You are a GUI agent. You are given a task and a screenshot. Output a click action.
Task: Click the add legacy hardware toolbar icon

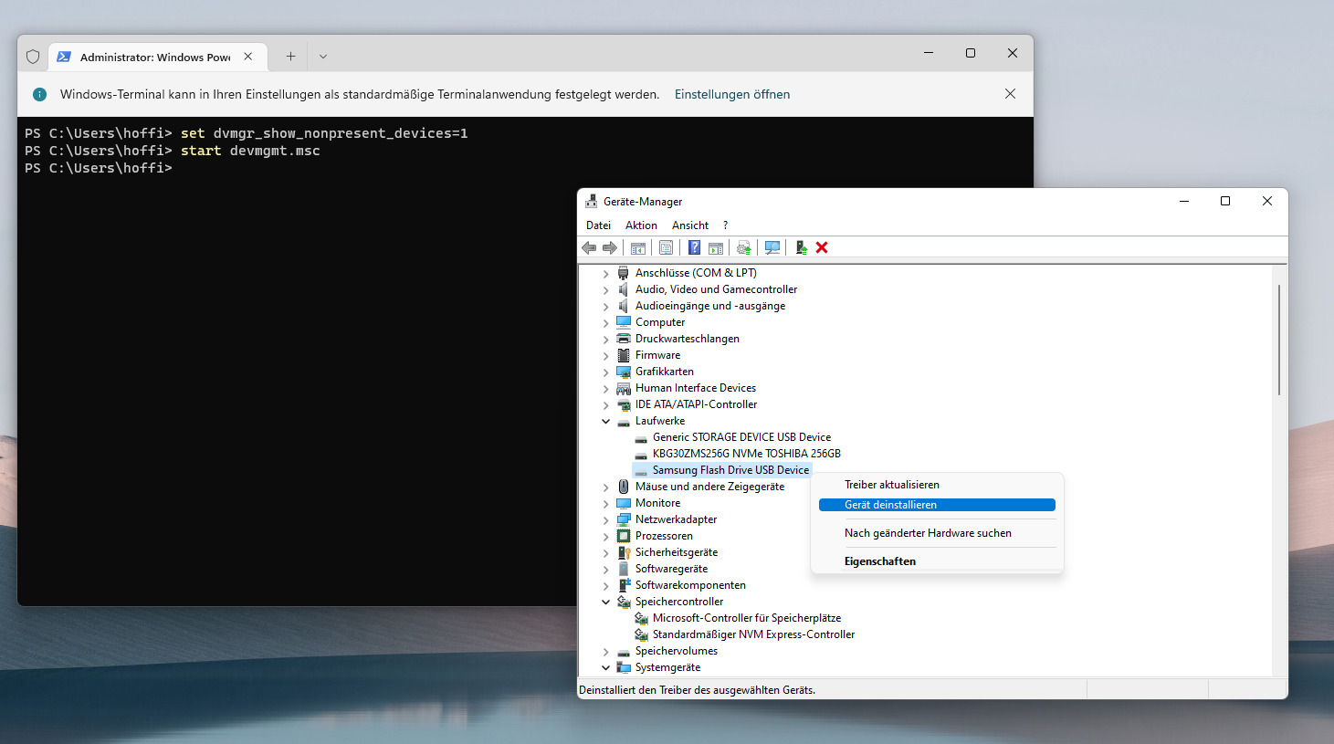[801, 247]
